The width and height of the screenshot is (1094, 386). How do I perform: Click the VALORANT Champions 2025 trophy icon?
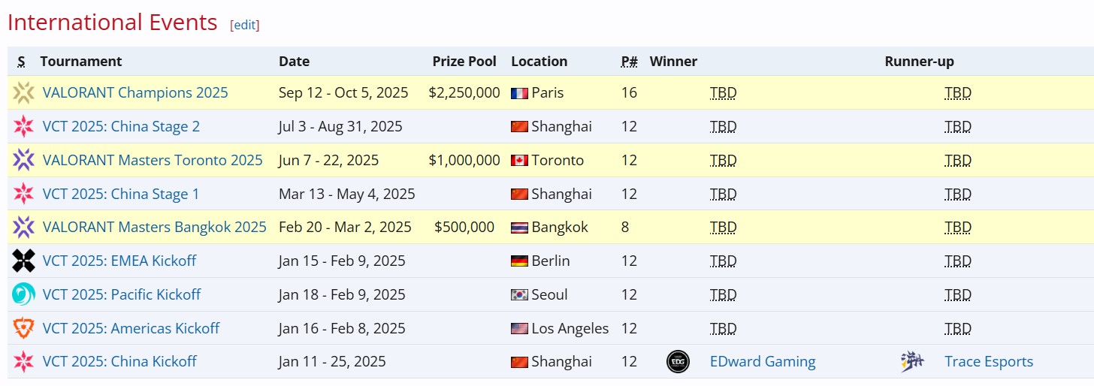pos(23,93)
